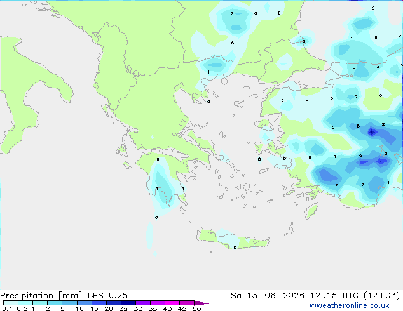Screen dimensions: 403x311
Task: Select the 45–50 mm legend swatch
Action: coord(187,303)
